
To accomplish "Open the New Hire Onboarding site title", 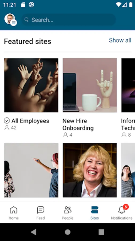I will click(78, 124).
